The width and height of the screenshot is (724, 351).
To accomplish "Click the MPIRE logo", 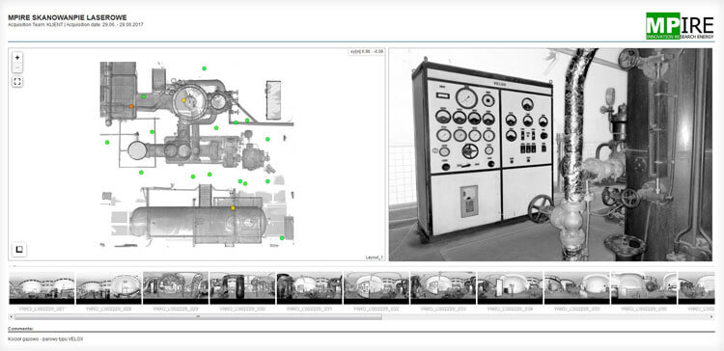I will click(680, 26).
